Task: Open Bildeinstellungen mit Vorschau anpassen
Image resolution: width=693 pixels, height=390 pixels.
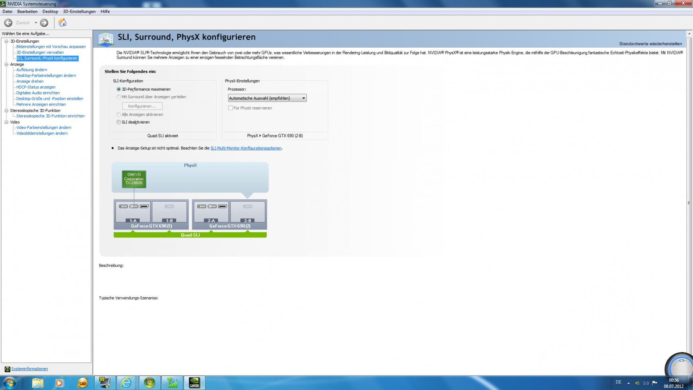Action: [x=51, y=47]
